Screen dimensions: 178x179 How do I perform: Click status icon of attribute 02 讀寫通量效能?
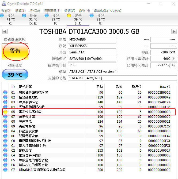(5, 97)
